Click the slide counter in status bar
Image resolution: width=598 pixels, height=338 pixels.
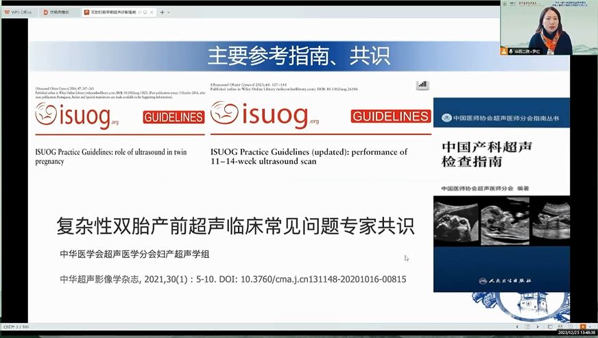[x=15, y=327]
